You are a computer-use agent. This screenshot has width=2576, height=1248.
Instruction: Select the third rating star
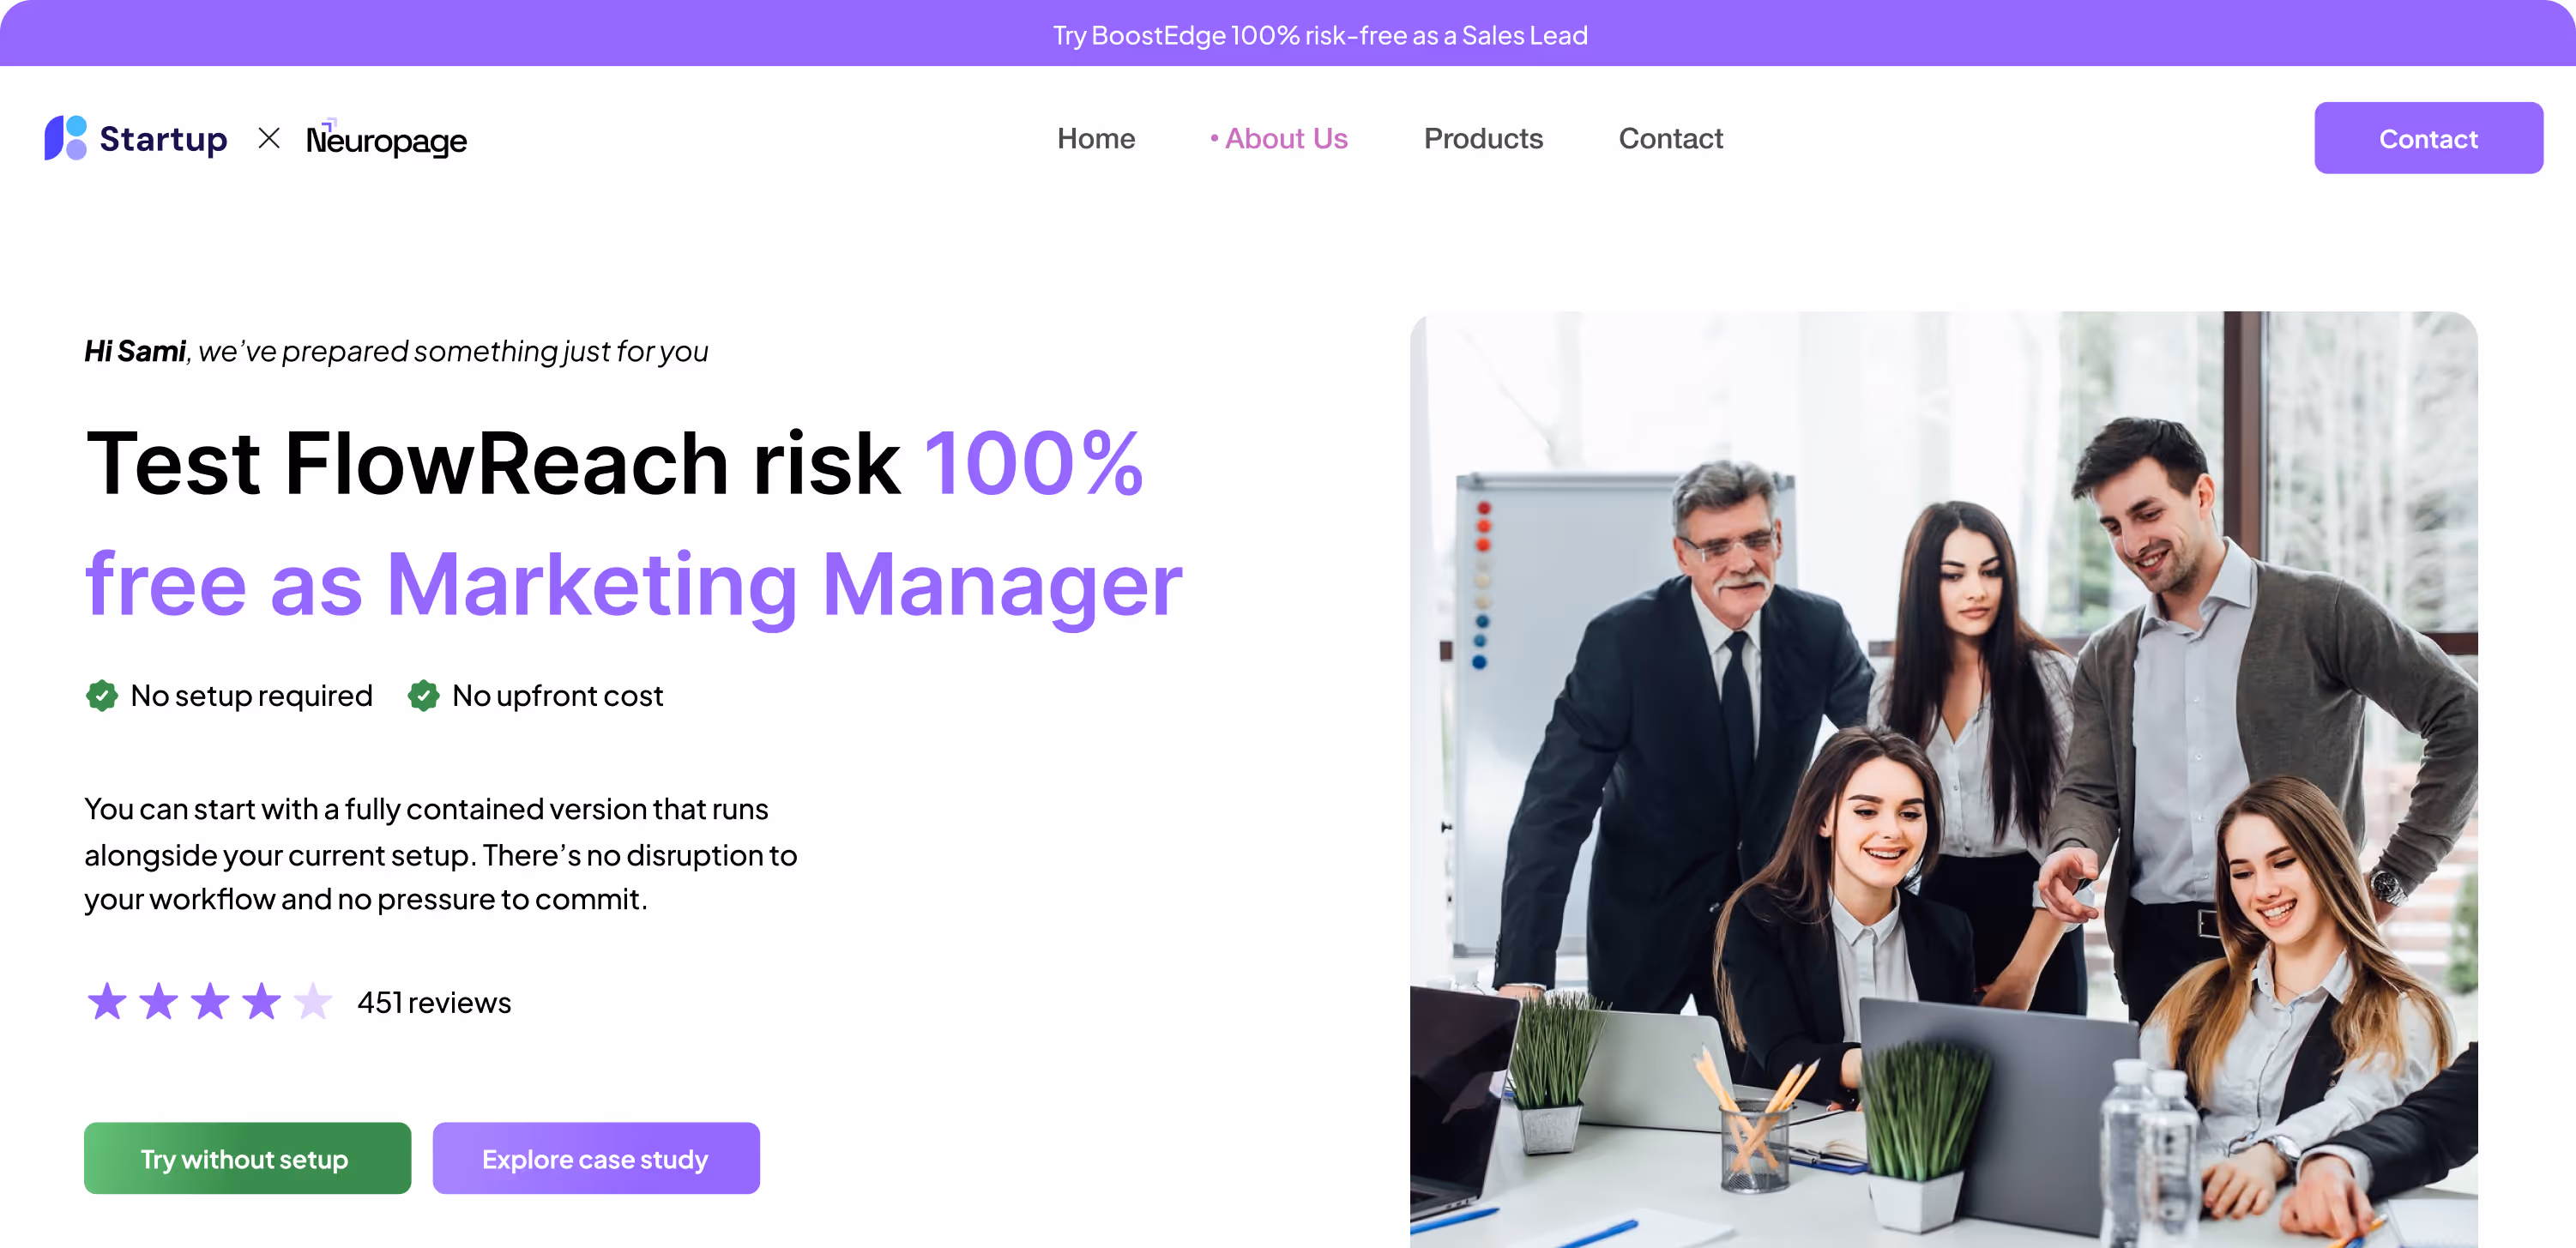tap(210, 1001)
